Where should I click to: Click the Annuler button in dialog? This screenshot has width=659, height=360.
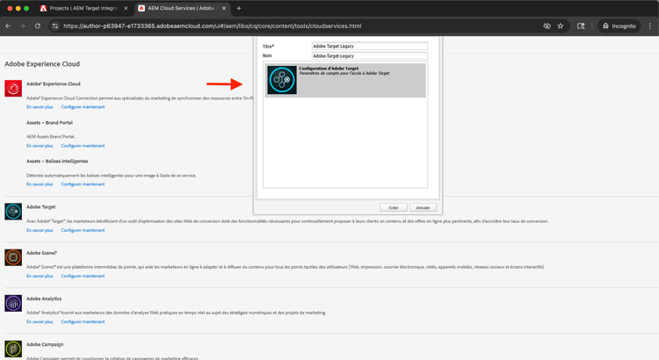[x=423, y=207]
